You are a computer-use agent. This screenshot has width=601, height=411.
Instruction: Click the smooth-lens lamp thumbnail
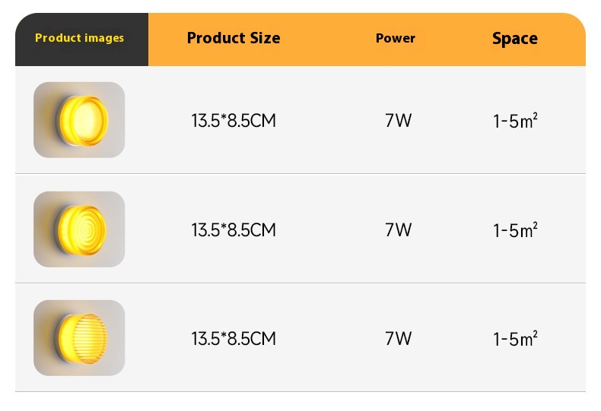pyautogui.click(x=79, y=120)
